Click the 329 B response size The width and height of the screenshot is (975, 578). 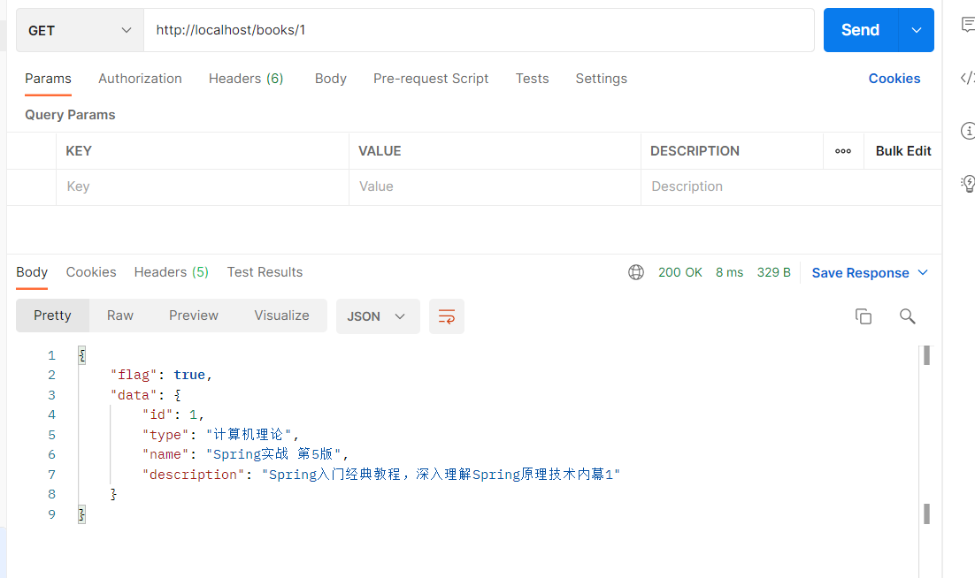[x=773, y=272]
